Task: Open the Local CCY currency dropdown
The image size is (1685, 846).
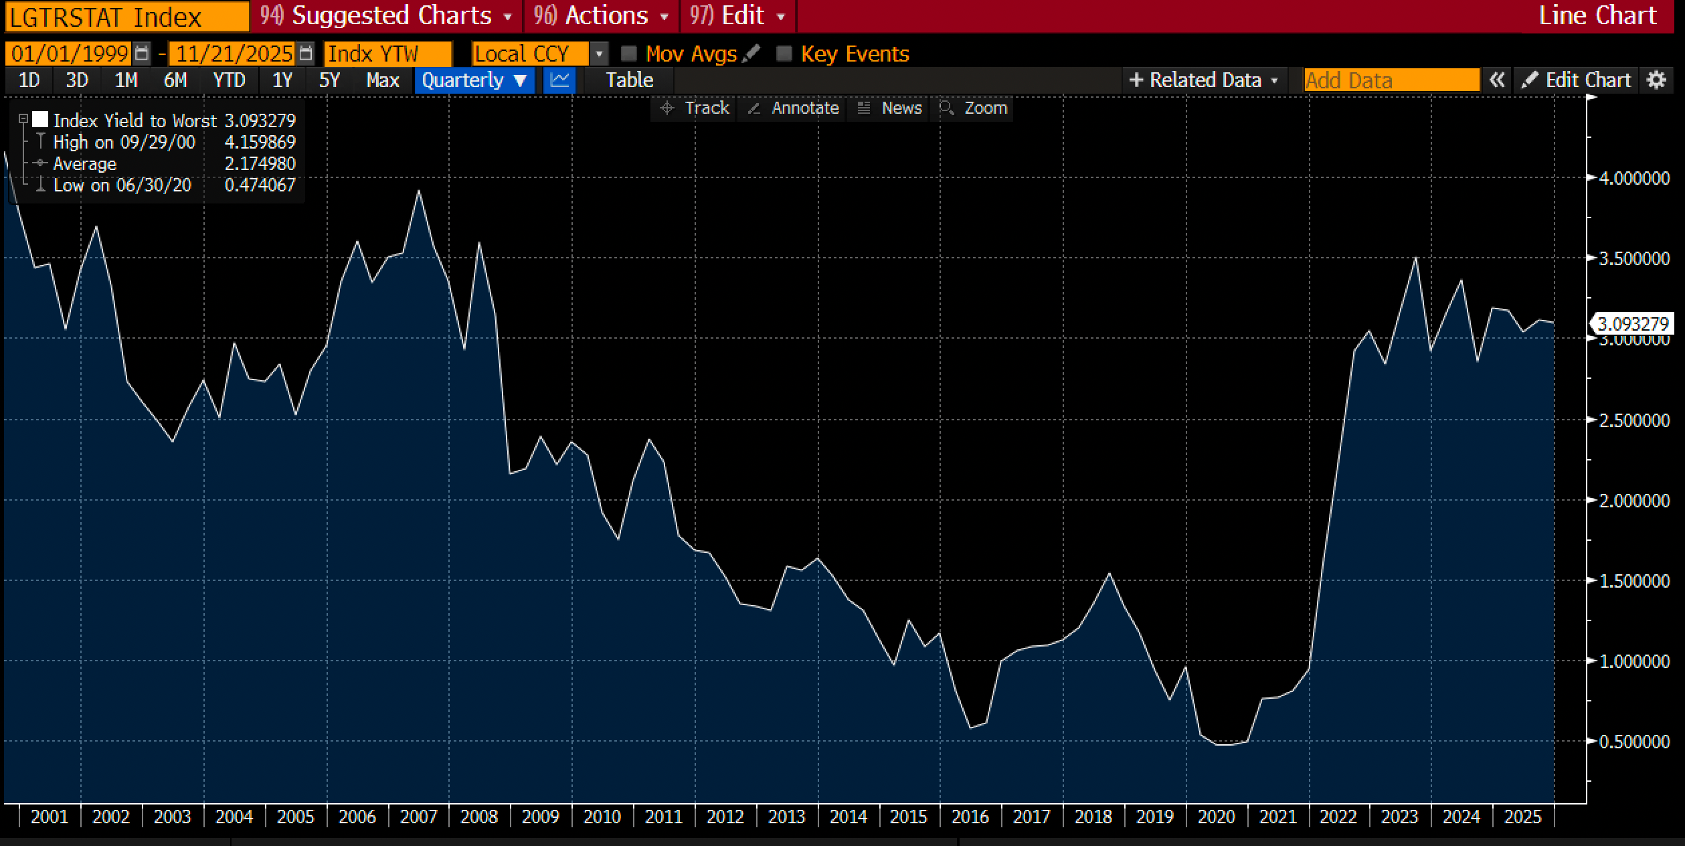Action: tap(600, 54)
